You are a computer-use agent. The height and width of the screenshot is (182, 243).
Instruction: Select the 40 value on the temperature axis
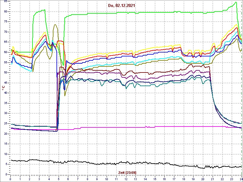coord(6,93)
